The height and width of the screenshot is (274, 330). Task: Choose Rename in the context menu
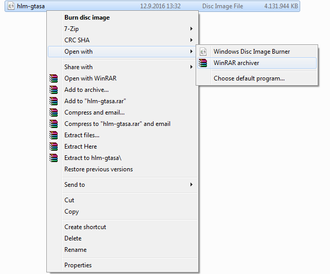(75, 250)
